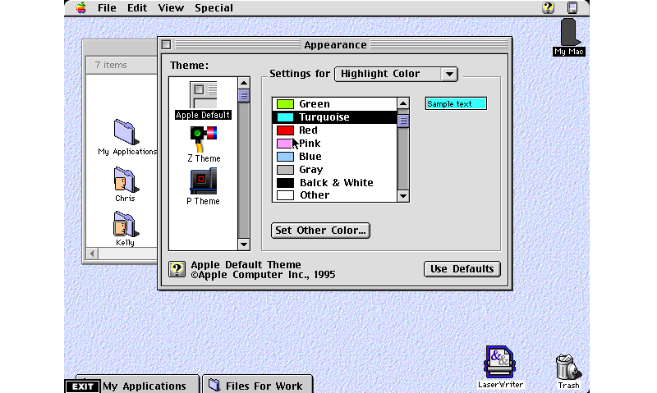The height and width of the screenshot is (393, 657).
Task: Pick the Green highlight color swatch
Action: 285,104
